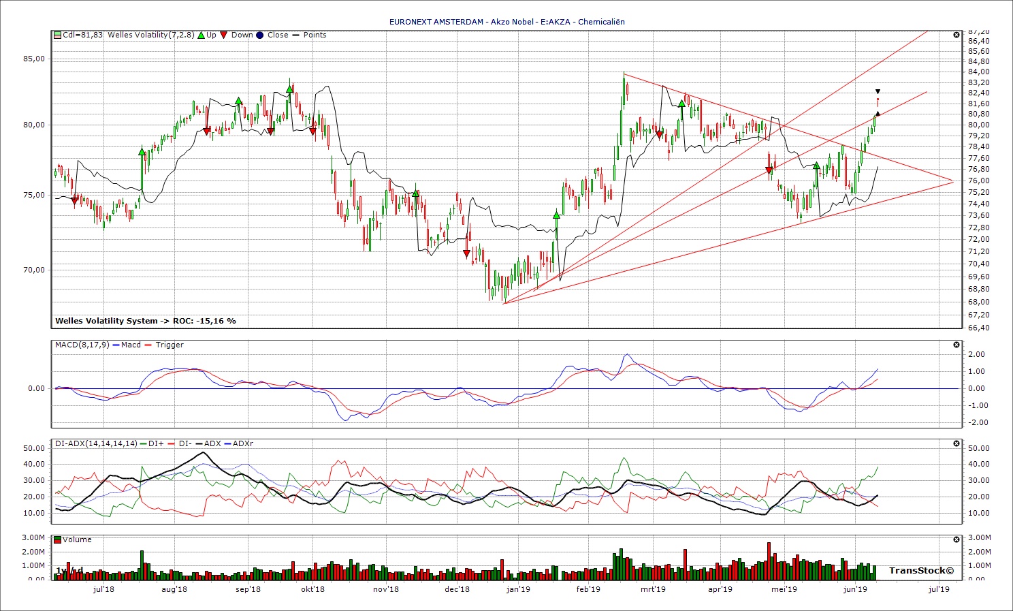Click the jun'19 date axis label
This screenshot has height=611, width=1013.
click(856, 589)
